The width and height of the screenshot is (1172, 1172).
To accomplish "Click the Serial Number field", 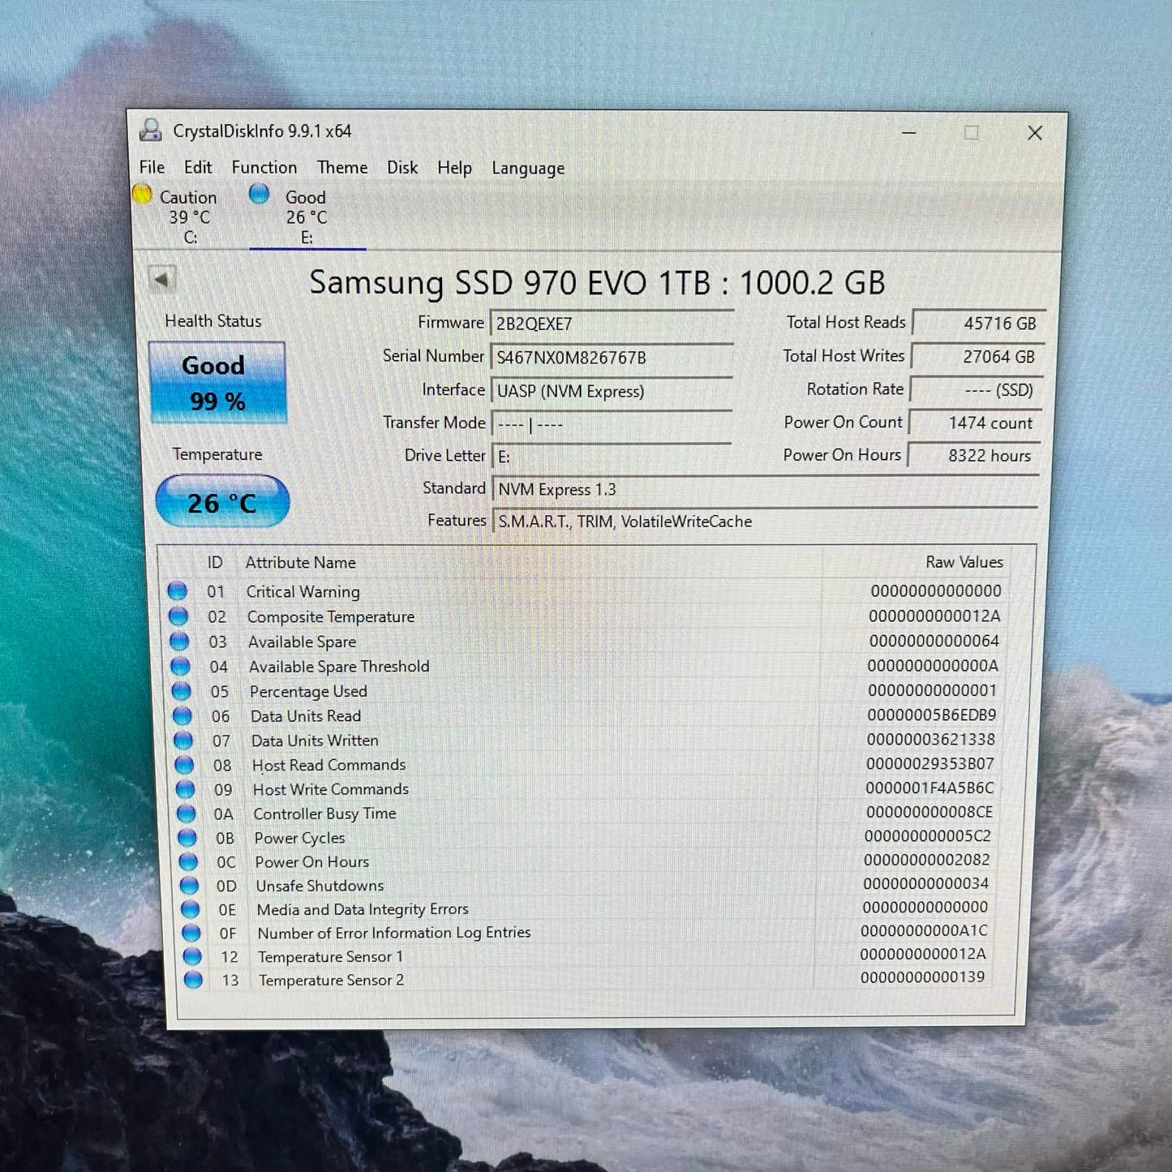I will click(x=612, y=357).
